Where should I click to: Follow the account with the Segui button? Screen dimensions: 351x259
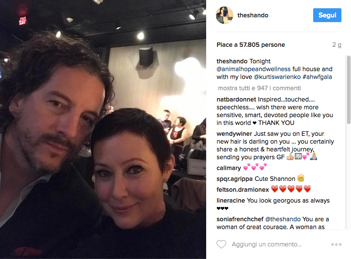tap(327, 15)
